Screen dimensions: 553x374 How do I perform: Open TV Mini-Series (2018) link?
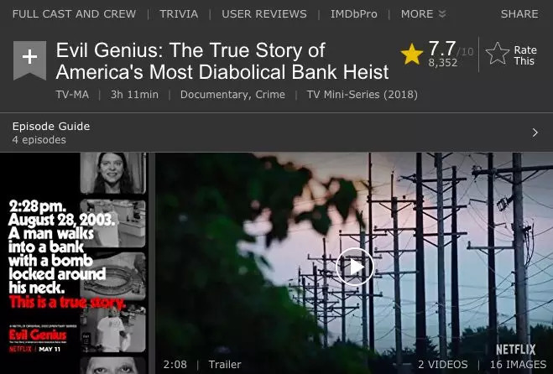click(x=363, y=95)
